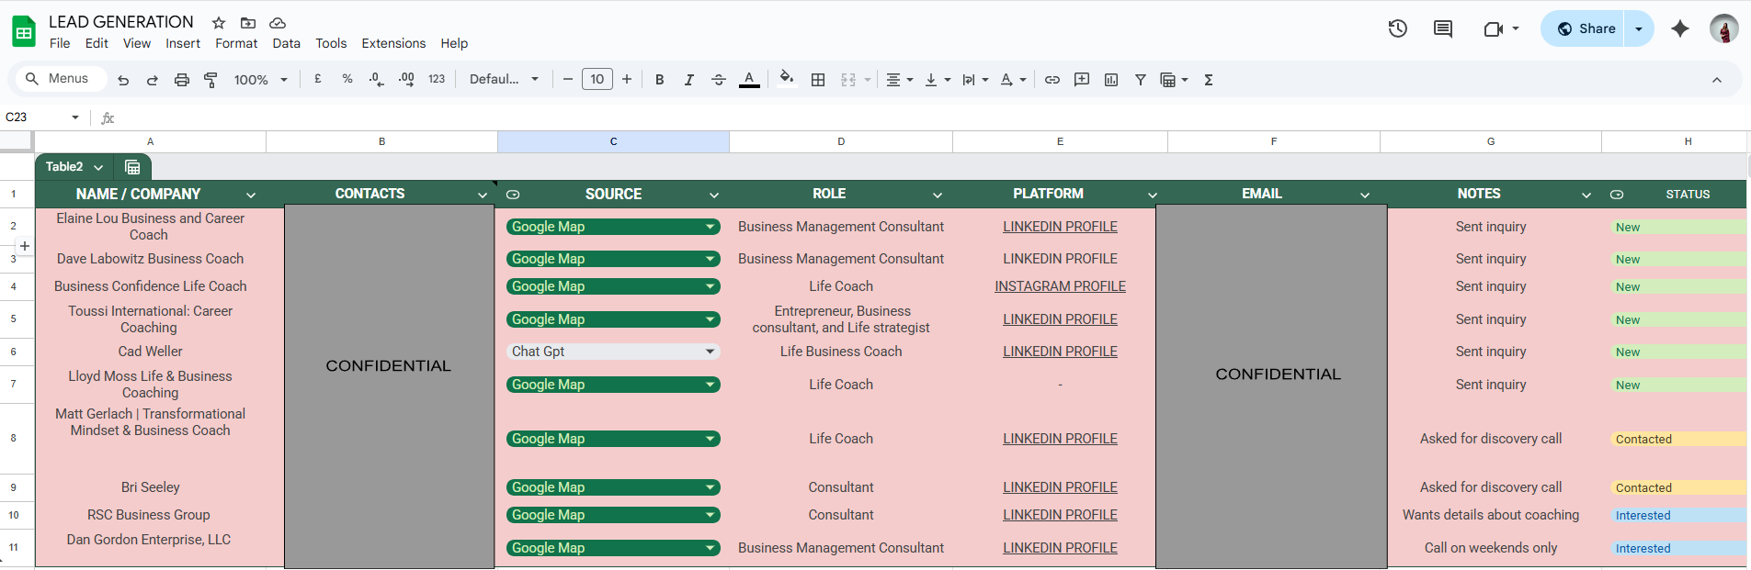Viewport: 1751px width, 570px height.
Task: Toggle bold formatting
Action: (x=659, y=80)
